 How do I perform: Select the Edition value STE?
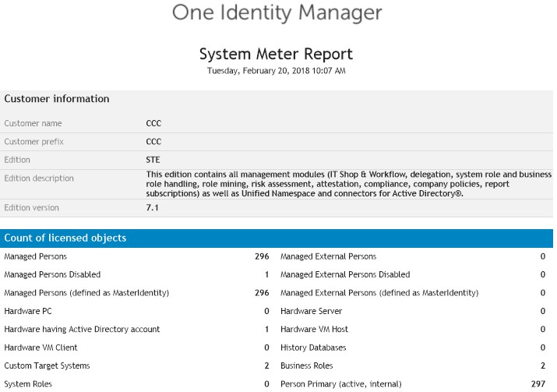[153, 160]
